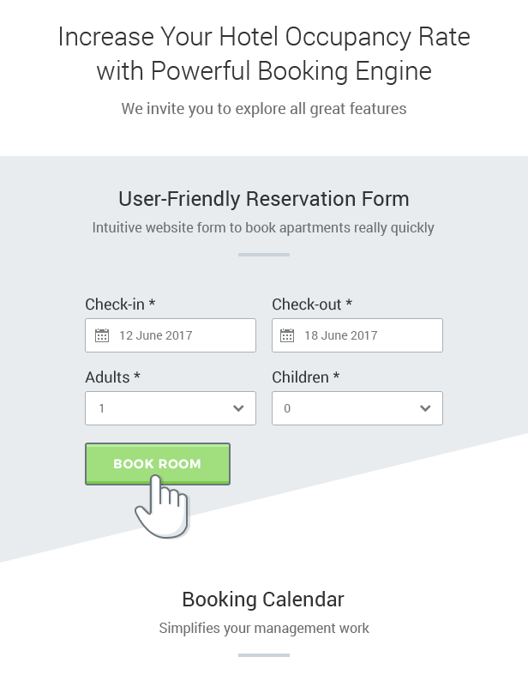Click the calendar icon in Check-in field

point(102,335)
